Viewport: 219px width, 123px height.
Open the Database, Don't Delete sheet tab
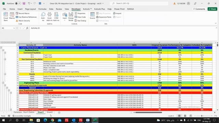24,112
